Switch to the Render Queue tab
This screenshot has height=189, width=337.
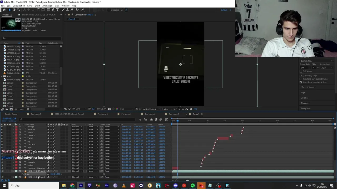click(x=11, y=114)
